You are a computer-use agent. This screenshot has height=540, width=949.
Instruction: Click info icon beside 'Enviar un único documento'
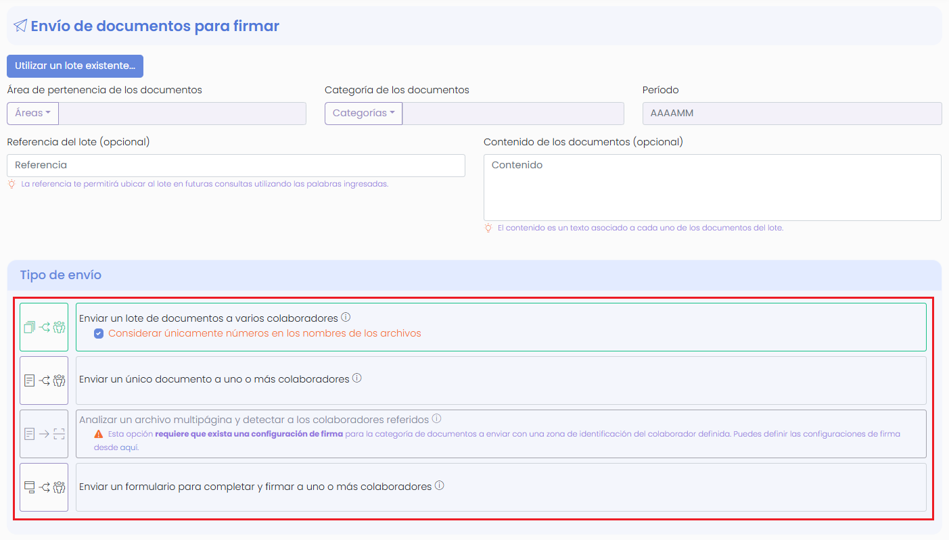point(357,378)
